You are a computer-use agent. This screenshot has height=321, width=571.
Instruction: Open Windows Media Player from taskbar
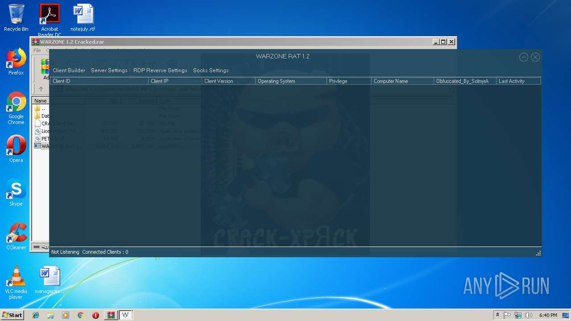66,315
